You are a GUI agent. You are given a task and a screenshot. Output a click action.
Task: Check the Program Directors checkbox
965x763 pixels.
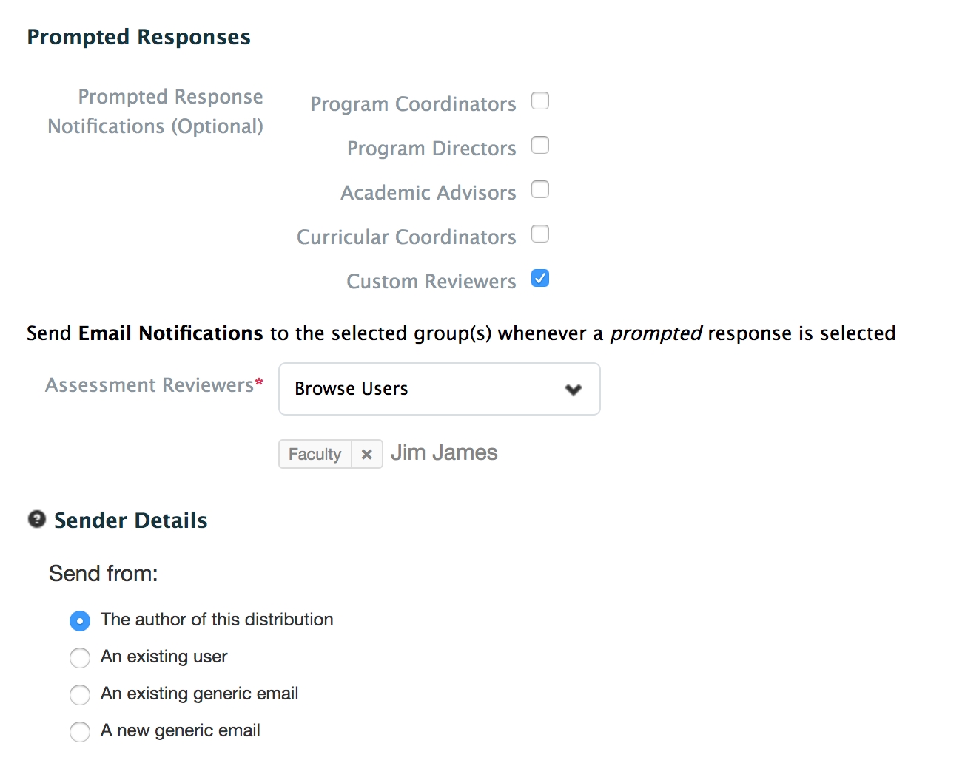[x=540, y=146]
